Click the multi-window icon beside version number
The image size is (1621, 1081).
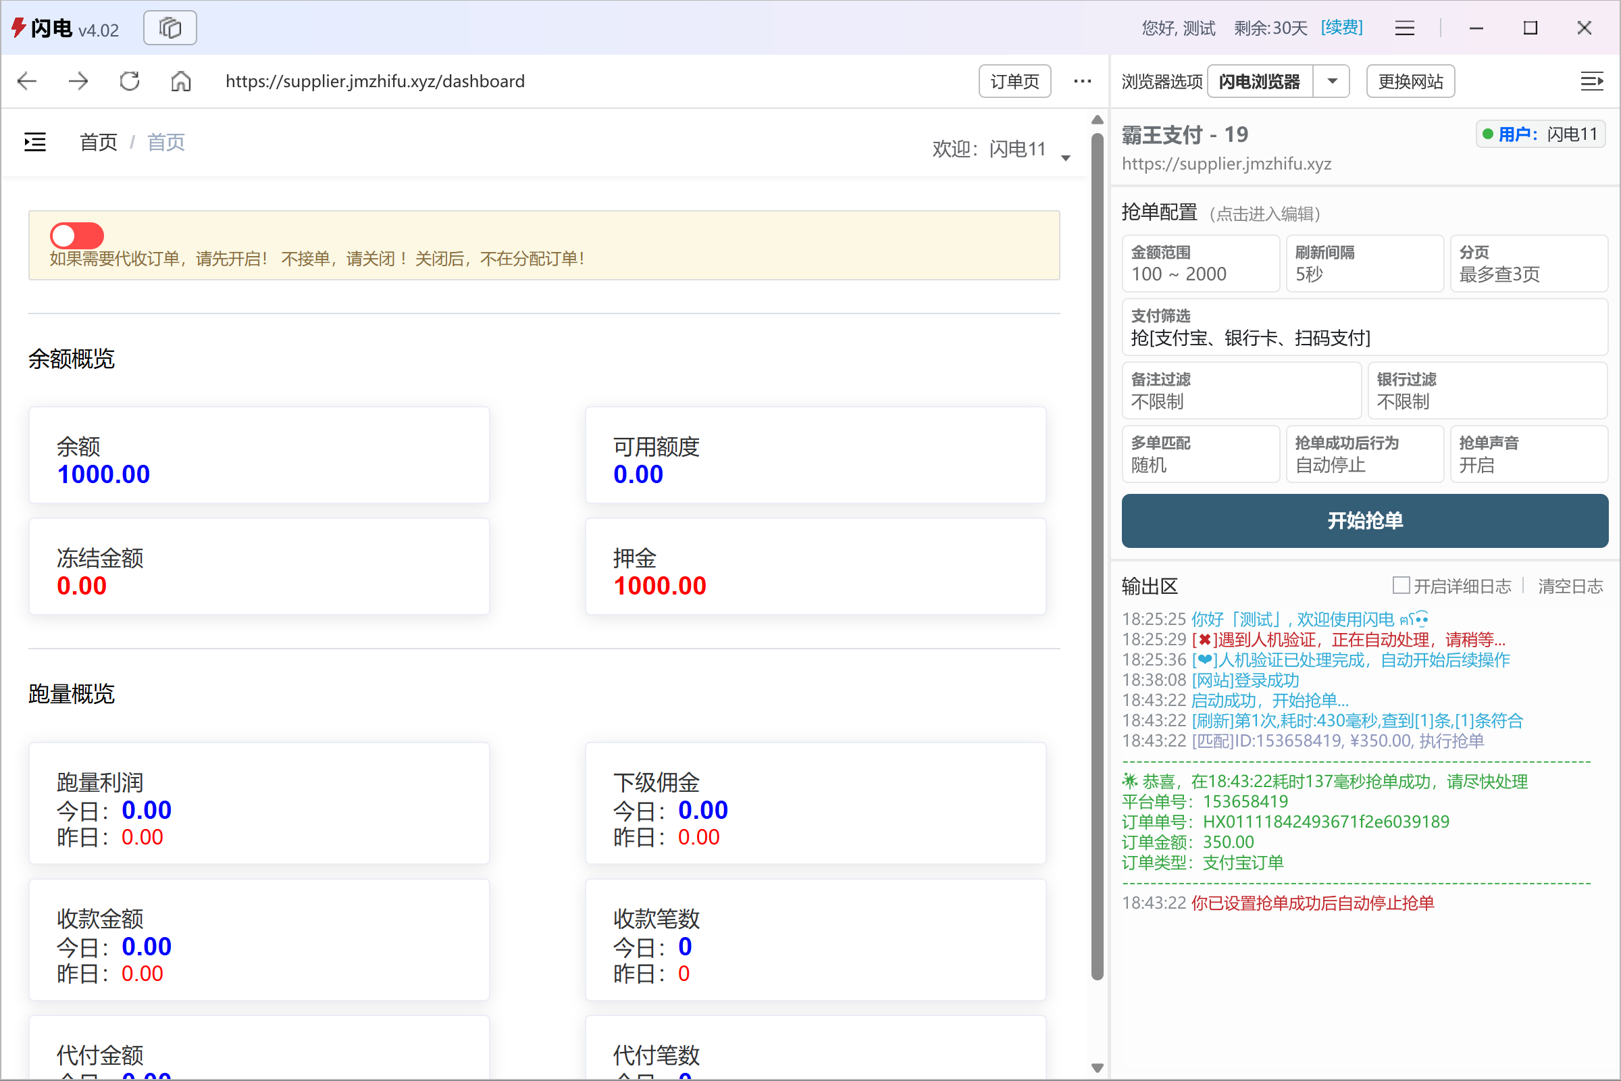coord(170,28)
